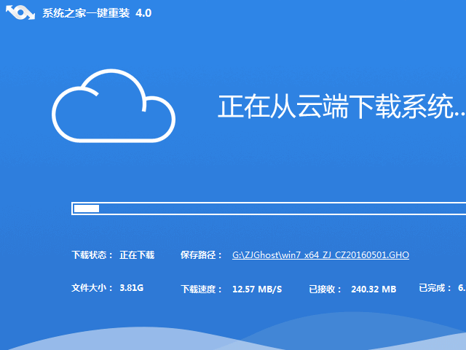The width and height of the screenshot is (466, 350).
Task: Click the 3.81G file size value
Action: [x=132, y=288]
